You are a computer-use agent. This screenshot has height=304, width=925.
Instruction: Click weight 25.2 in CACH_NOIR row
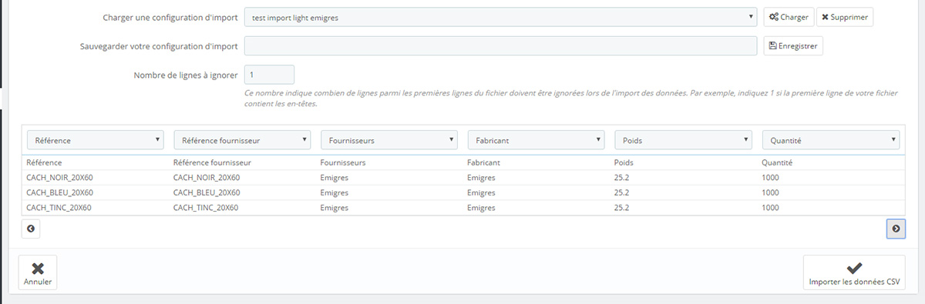[622, 178]
